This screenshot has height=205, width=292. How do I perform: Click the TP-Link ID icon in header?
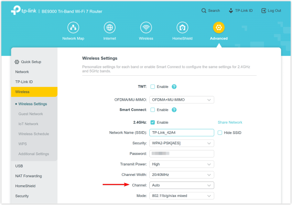click(231, 11)
